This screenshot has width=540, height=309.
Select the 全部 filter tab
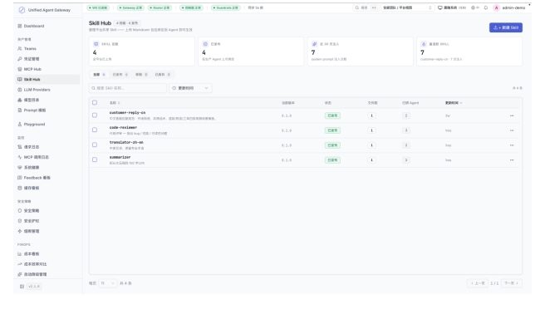tap(99, 75)
